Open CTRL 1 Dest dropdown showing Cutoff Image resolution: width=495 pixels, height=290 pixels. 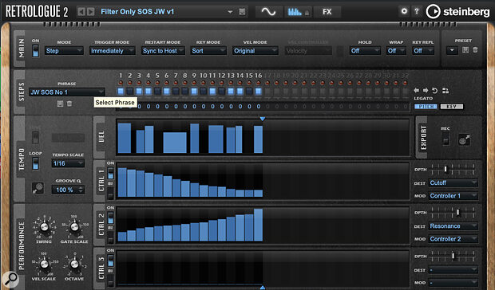pos(453,182)
